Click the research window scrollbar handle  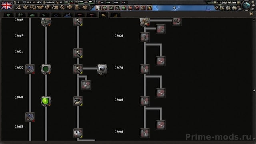click(254, 90)
